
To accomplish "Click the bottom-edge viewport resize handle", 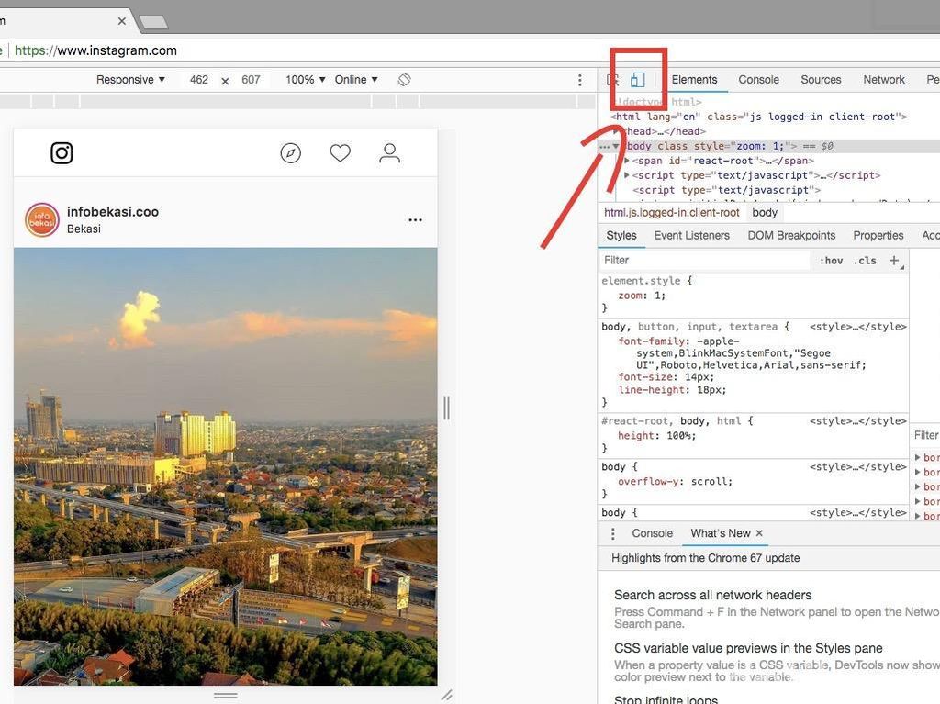I will [226, 696].
